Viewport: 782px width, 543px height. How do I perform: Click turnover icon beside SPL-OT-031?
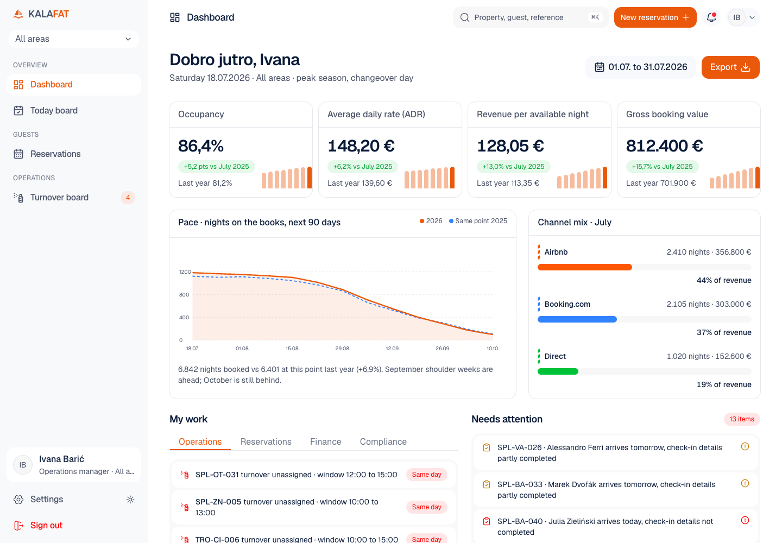point(185,475)
